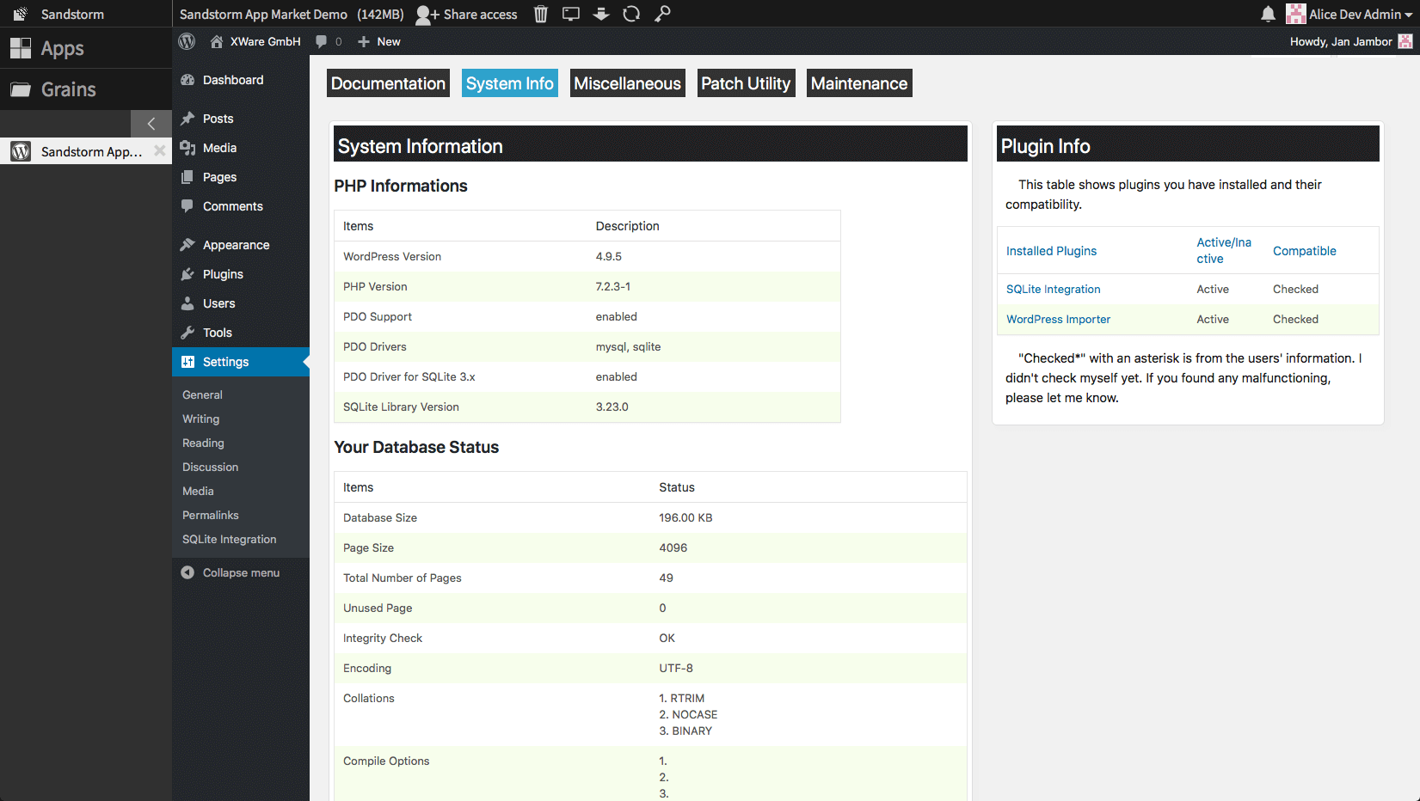Visit the XWare GmbH site home link
Viewport: 1420px width, 801px height.
pos(255,41)
